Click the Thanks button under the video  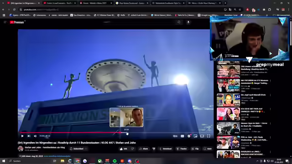[x=182, y=149]
